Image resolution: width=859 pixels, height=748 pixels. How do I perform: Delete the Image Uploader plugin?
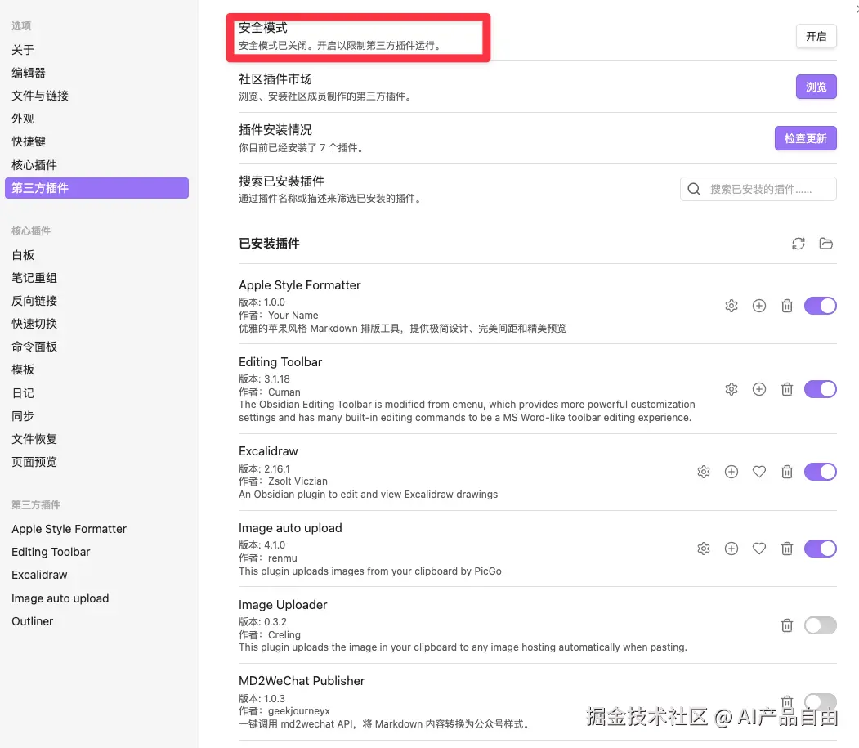click(787, 625)
